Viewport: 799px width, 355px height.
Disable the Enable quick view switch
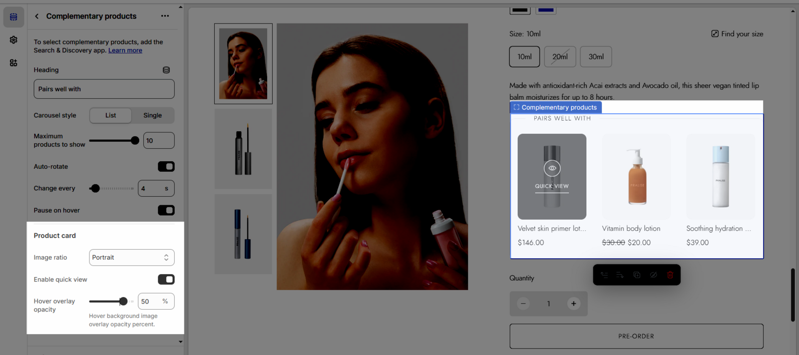tap(166, 280)
